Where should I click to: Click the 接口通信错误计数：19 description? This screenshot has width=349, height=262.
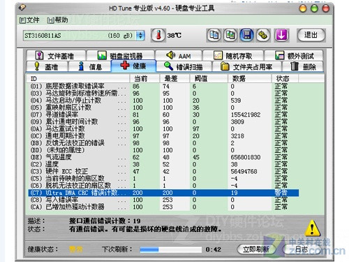pyautogui.click(x=105, y=221)
